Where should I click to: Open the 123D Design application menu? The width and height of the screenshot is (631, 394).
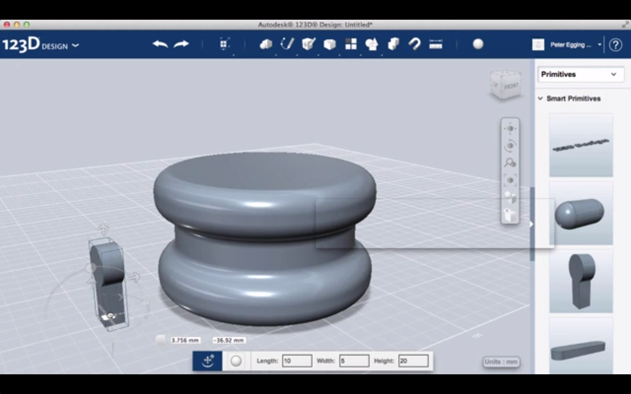click(x=41, y=45)
